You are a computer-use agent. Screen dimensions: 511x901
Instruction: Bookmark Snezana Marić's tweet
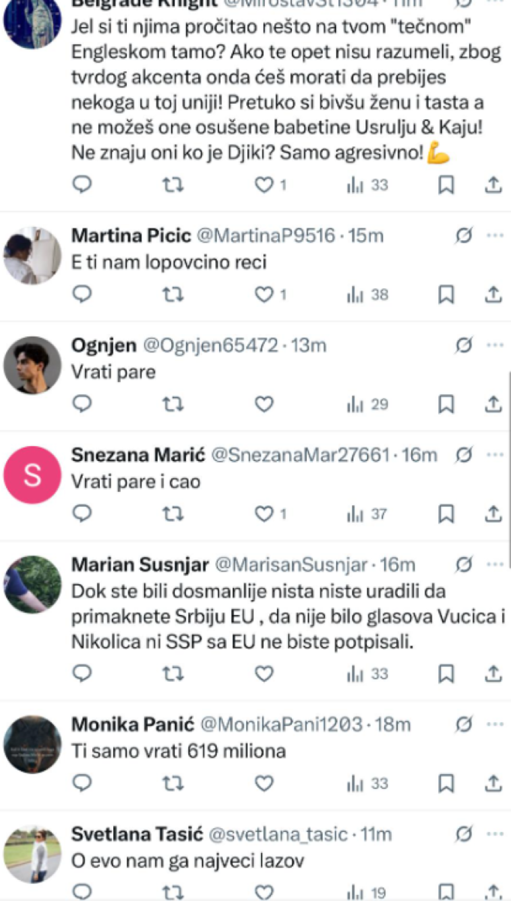click(446, 513)
